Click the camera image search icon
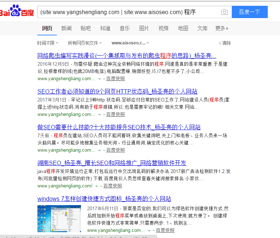This screenshot has width=280, height=238. coord(225,12)
